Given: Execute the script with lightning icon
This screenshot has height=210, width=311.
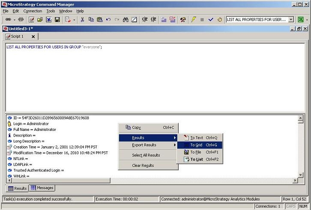Looking at the screenshot, I should [193, 19].
